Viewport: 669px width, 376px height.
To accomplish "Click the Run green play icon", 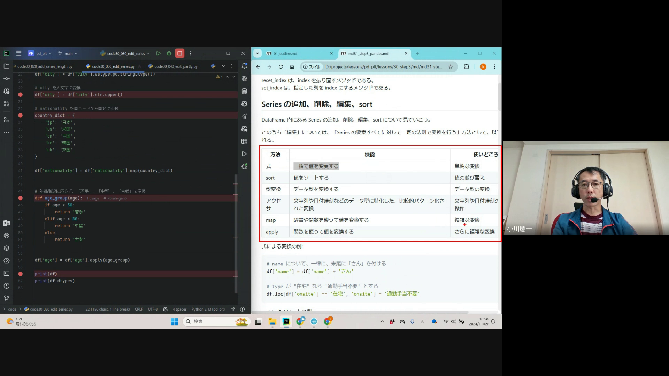I will click(158, 53).
